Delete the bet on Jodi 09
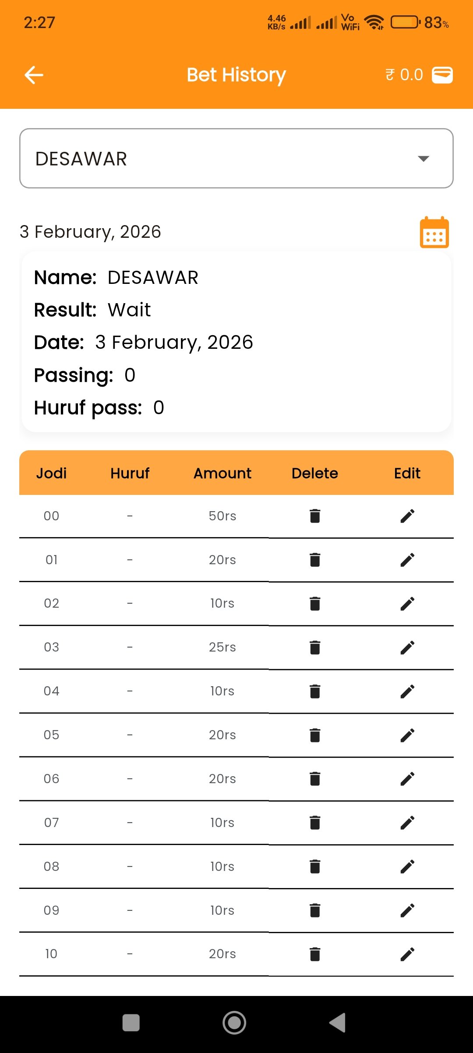The width and height of the screenshot is (473, 1053). (315, 910)
